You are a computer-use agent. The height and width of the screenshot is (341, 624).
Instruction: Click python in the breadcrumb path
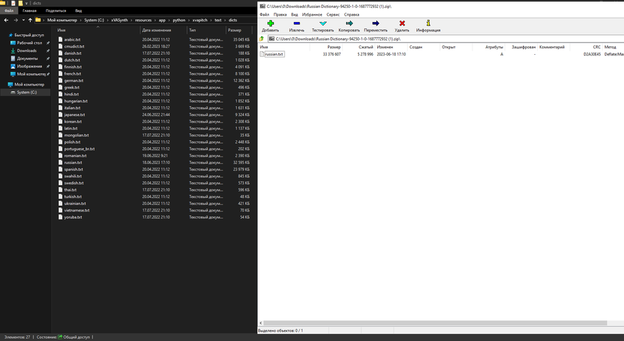pyautogui.click(x=179, y=20)
